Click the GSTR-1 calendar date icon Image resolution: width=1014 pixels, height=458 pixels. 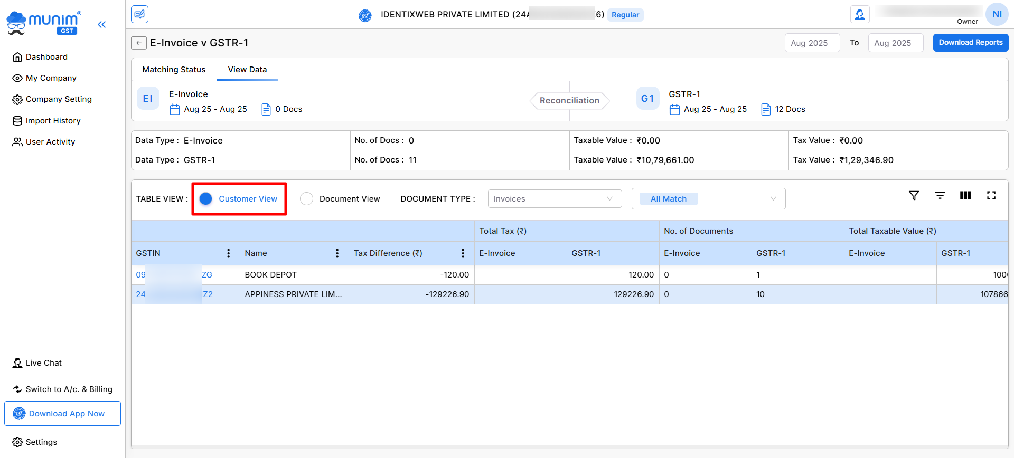click(674, 109)
